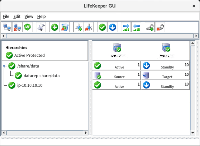Click the Delete Comm Path icon
This screenshot has height=146, width=200.
(89, 27)
